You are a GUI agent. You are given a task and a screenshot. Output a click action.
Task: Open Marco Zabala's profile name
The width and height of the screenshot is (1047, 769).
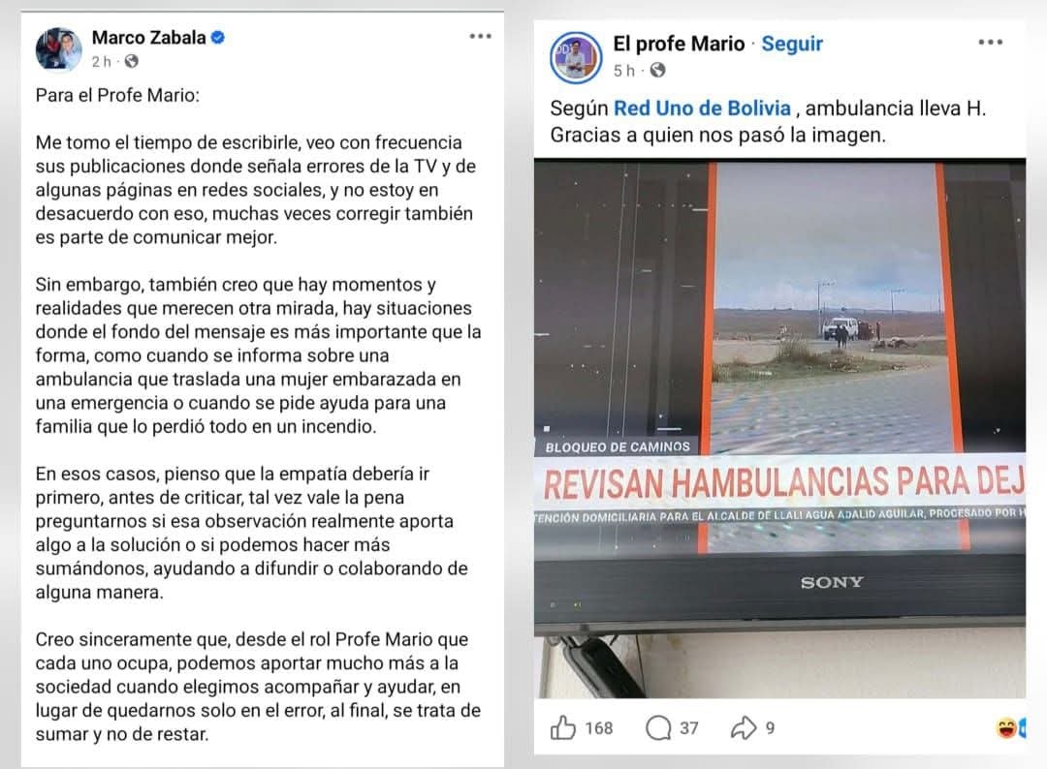(x=149, y=38)
